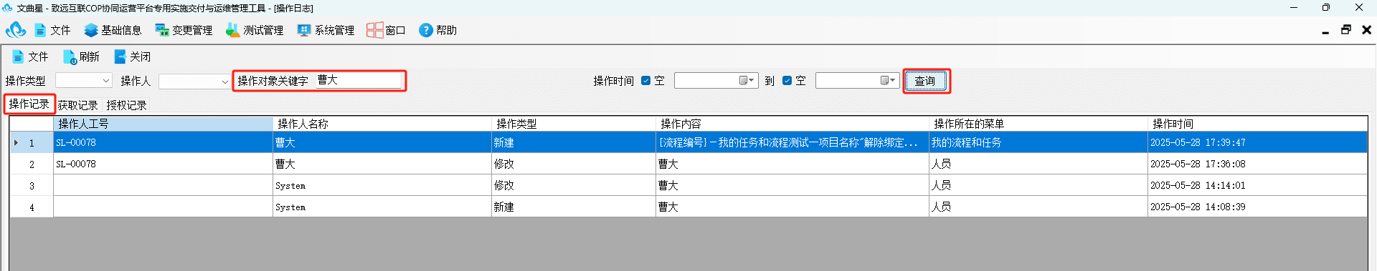Open the start date picker dropdown
1377x271 pixels.
click(x=747, y=81)
